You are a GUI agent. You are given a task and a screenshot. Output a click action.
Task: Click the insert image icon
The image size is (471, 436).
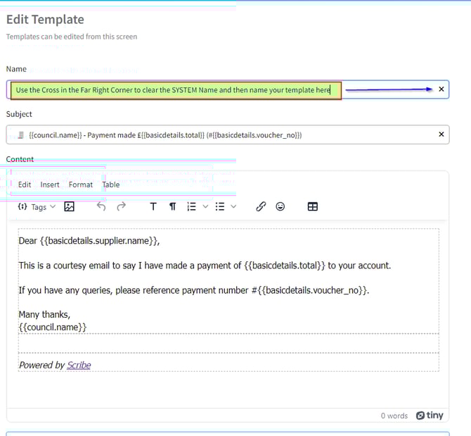tap(70, 207)
